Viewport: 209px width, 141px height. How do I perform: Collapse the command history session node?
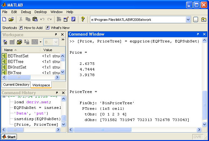[4, 96]
